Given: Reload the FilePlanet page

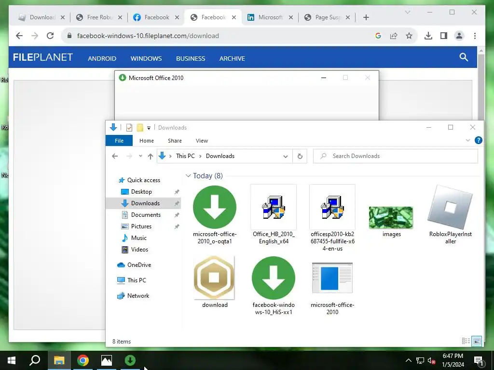Looking at the screenshot, I should 50,36.
